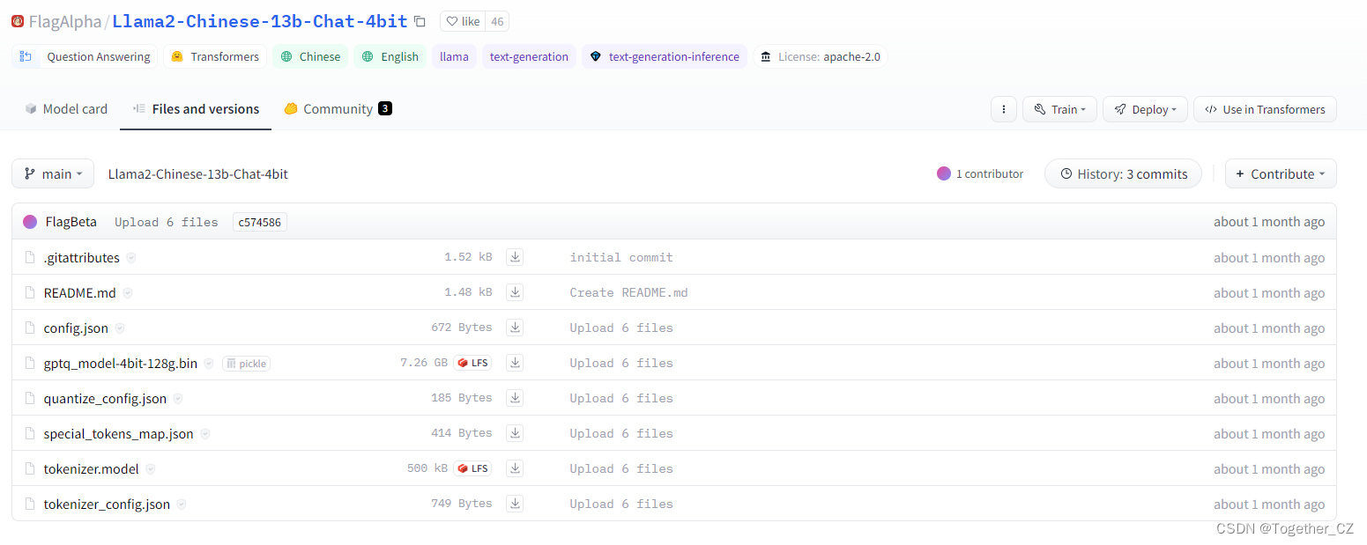
Task: Click security scan icon beside gptq_model-4bit-128g.bin
Action: pos(209,364)
